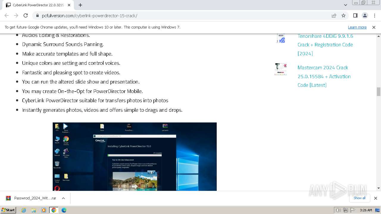
Task: Open the Windows Start menu
Action: pos(8,210)
